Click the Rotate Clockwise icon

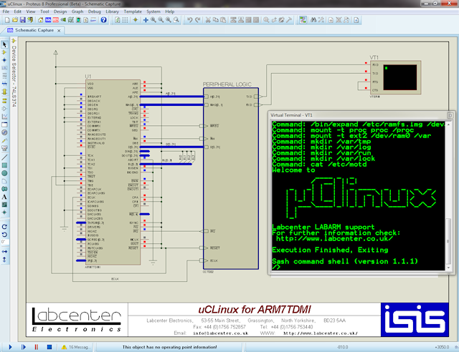click(4, 227)
